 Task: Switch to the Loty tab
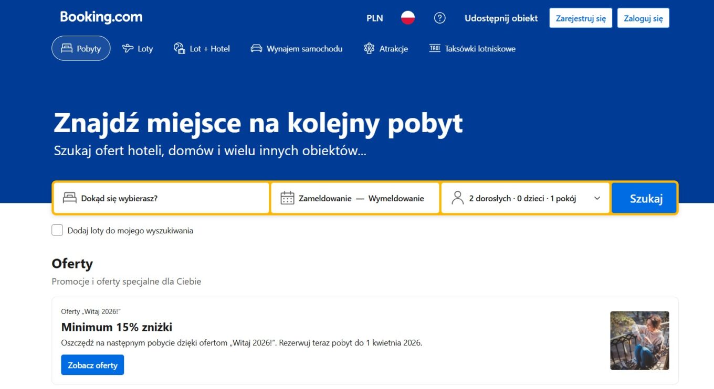pyautogui.click(x=138, y=48)
